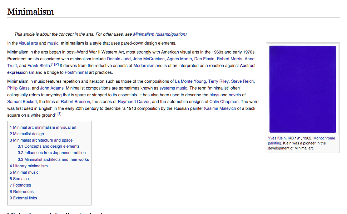Open the Minimalism (disambiguation) page

coord(159,34)
